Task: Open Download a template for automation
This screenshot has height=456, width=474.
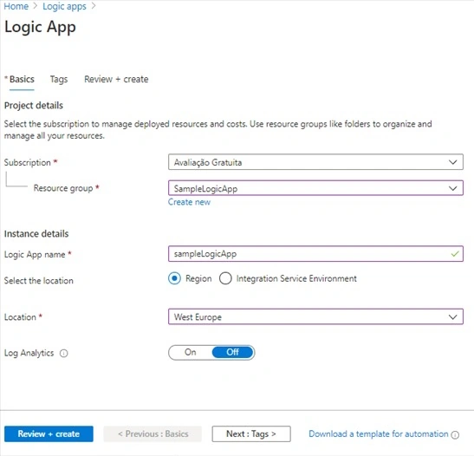Action: click(379, 434)
